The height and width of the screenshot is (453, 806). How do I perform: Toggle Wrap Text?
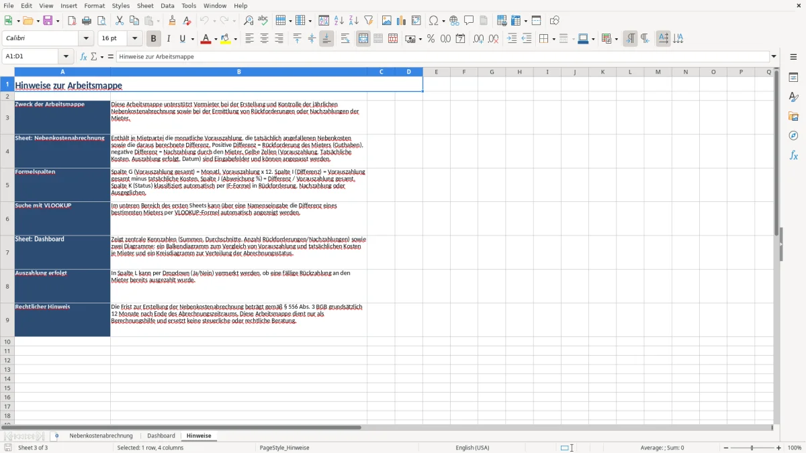pos(345,39)
